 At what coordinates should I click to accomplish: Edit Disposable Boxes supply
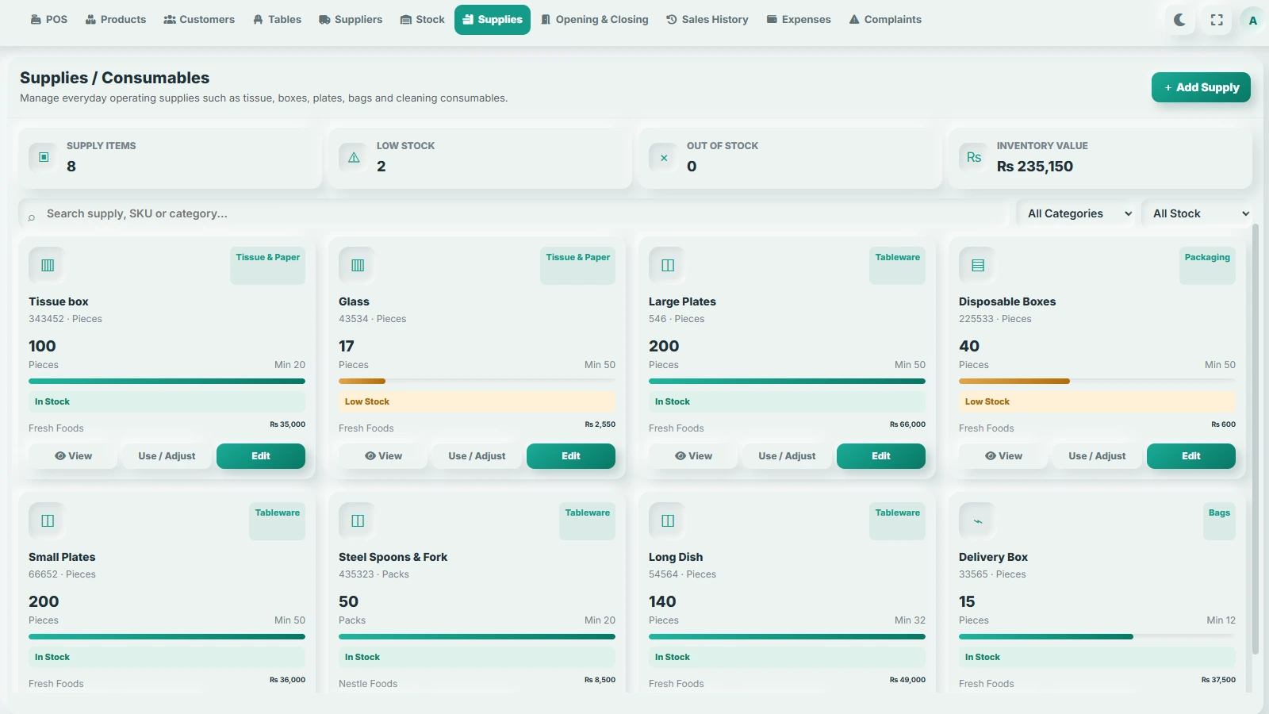pos(1191,456)
